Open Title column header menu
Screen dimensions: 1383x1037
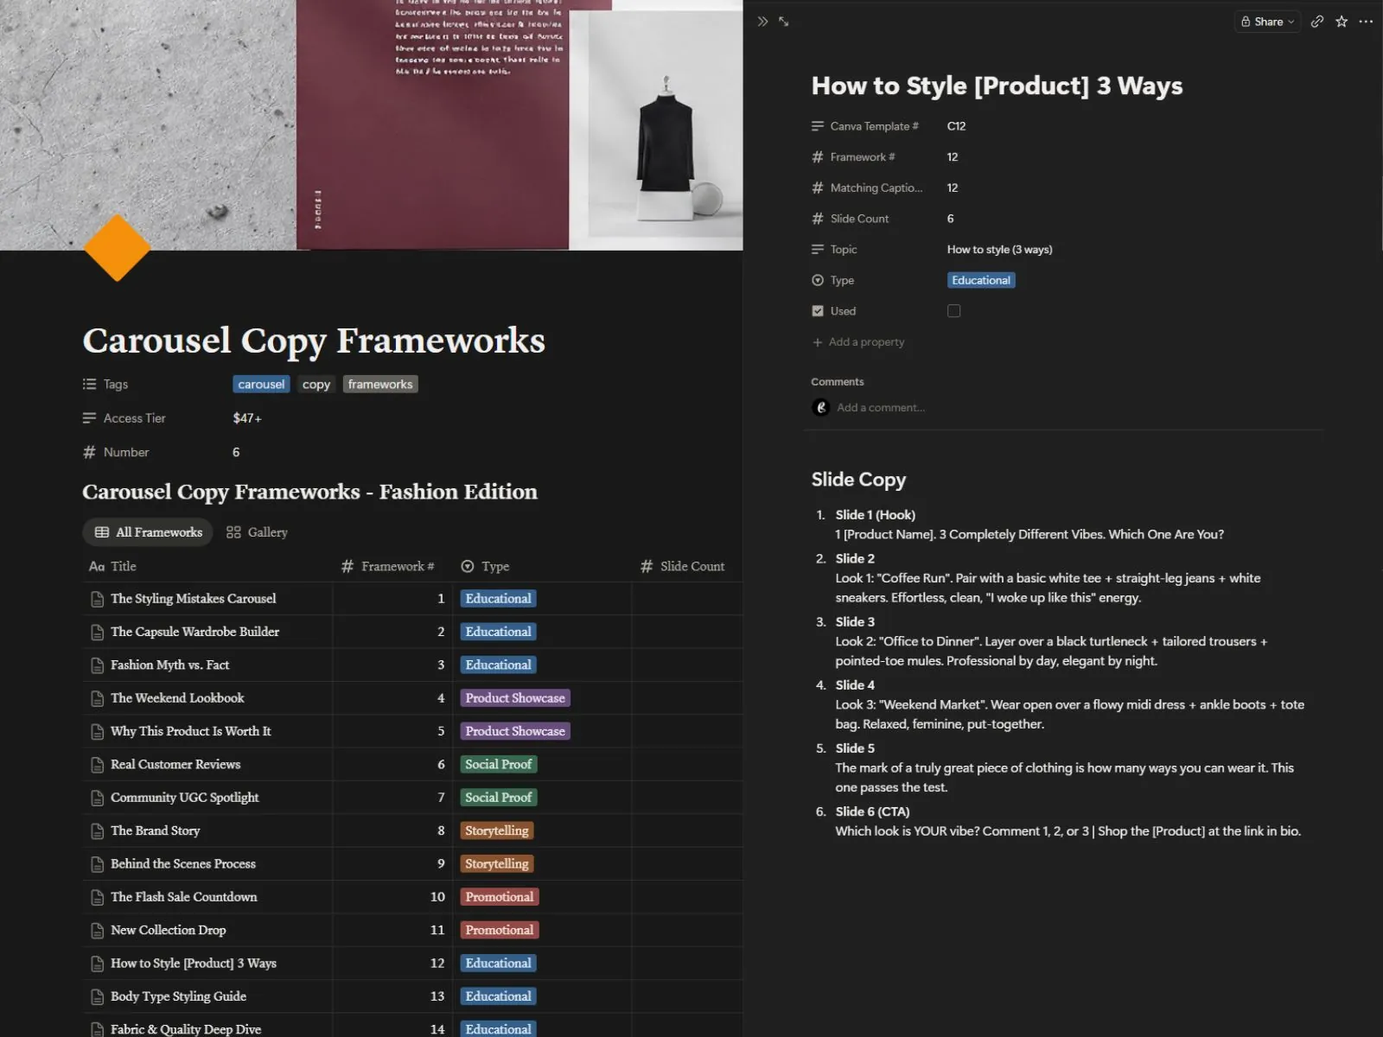pos(112,566)
